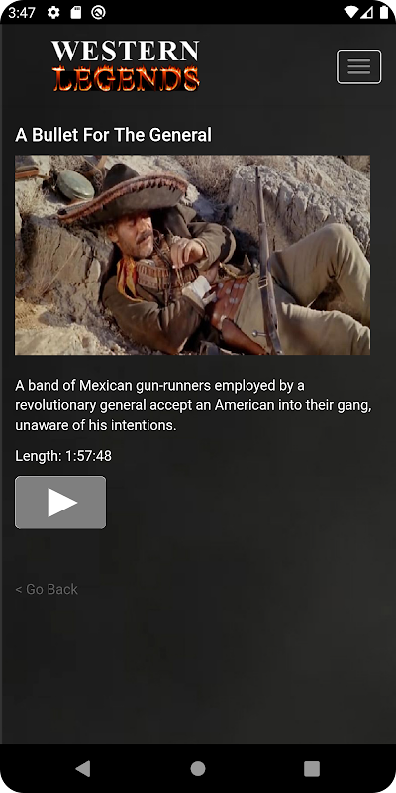
Task: Tap the 3:47 clock in status bar
Action: pyautogui.click(x=22, y=13)
